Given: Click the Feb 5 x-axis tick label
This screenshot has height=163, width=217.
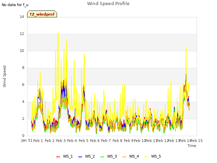Looking at the screenshot, I should click(83, 141).
